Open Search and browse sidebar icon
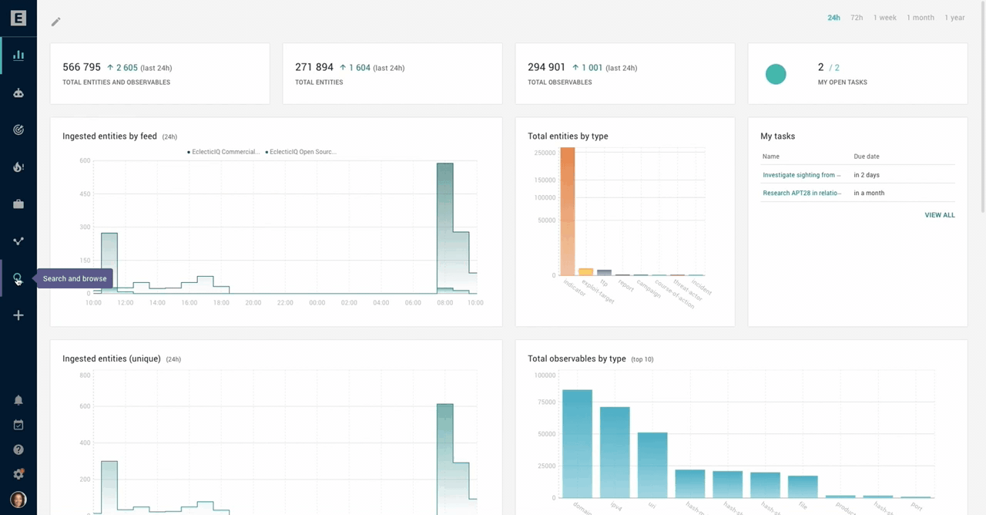Image resolution: width=986 pixels, height=515 pixels. (18, 278)
